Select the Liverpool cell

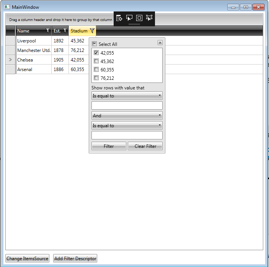click(x=34, y=41)
